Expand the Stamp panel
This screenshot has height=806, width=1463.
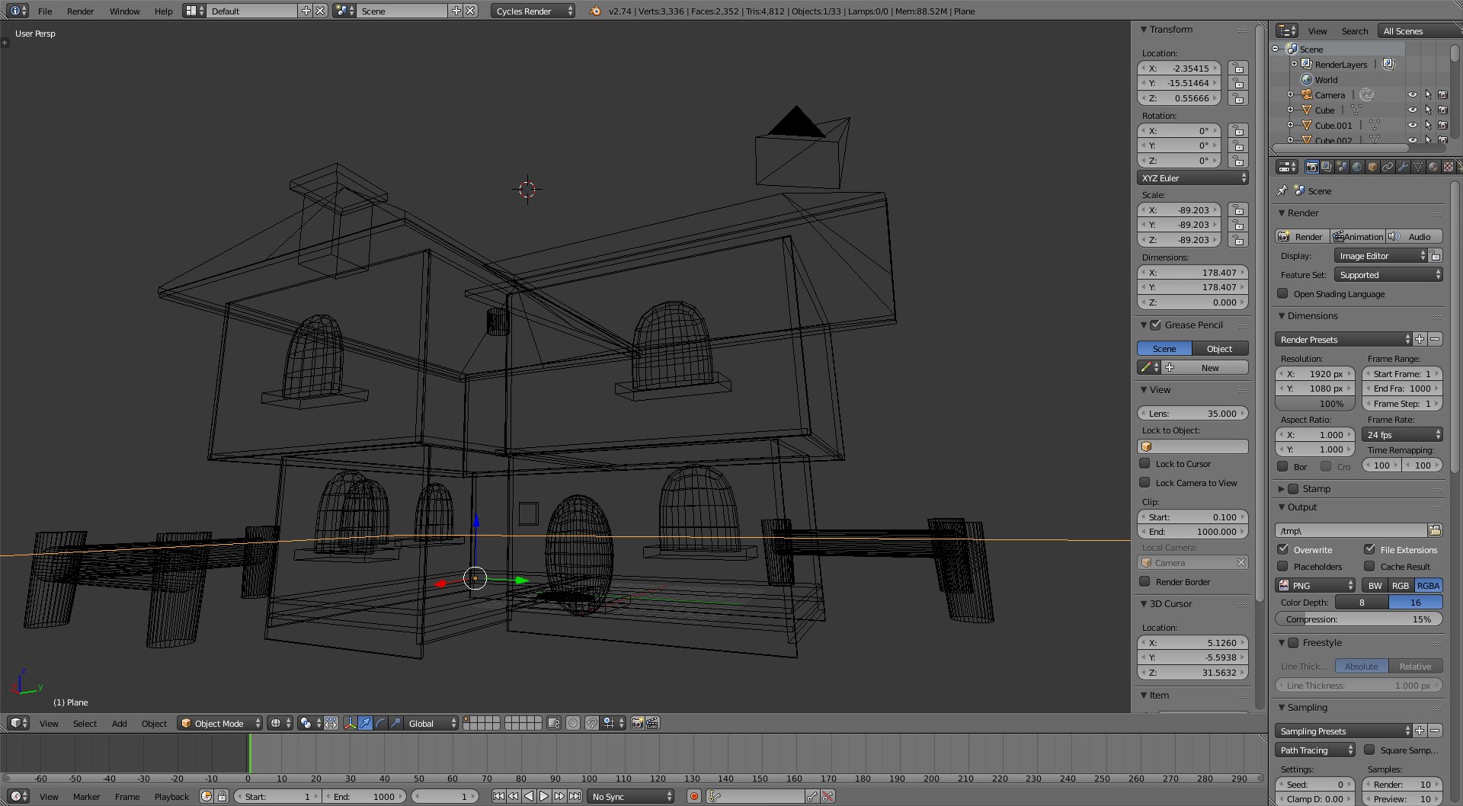click(1282, 489)
